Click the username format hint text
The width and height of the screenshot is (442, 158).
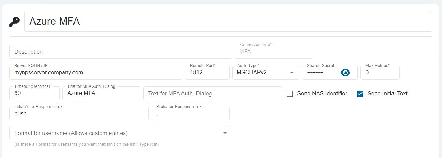click(86, 144)
